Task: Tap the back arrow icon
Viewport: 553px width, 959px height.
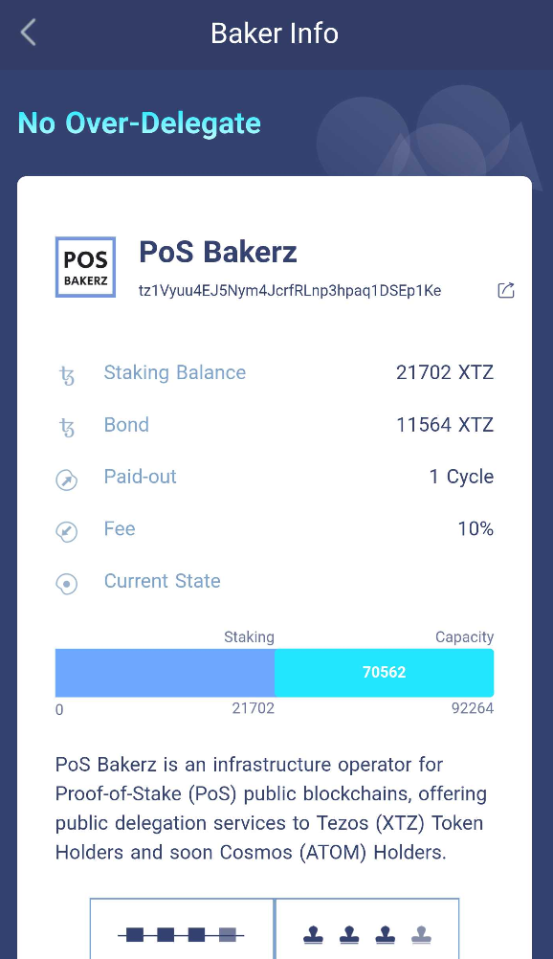Action: [28, 33]
